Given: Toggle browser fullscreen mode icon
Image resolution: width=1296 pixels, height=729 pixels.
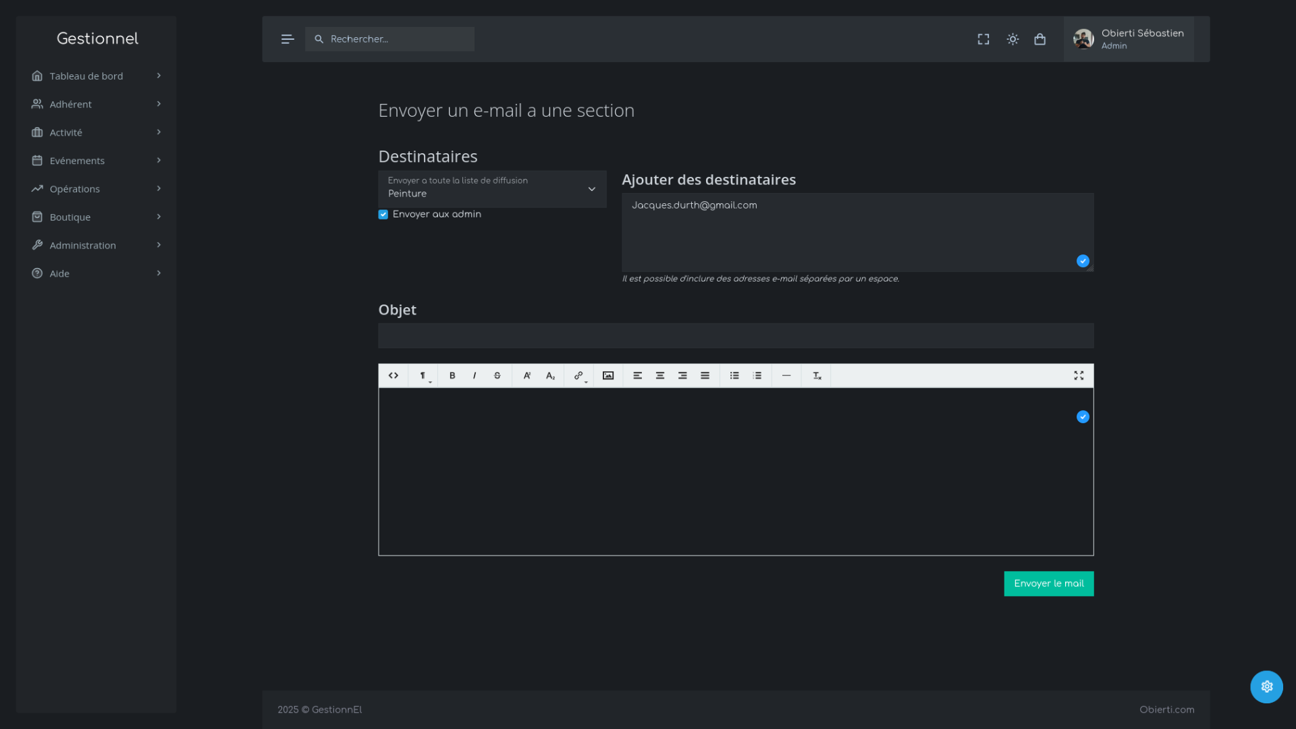Looking at the screenshot, I should coord(983,39).
